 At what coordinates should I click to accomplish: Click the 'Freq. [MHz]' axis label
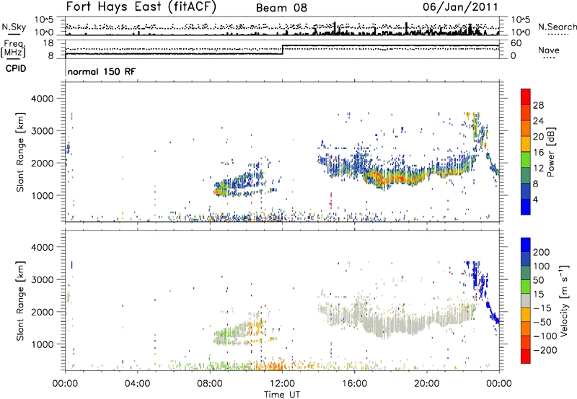click(13, 48)
